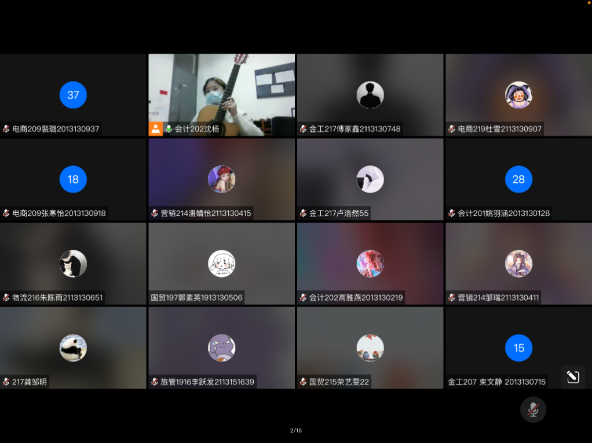This screenshot has width=592, height=443.
Task: Click the sketch avatar of 国贸197郭素英
Action: click(x=222, y=264)
